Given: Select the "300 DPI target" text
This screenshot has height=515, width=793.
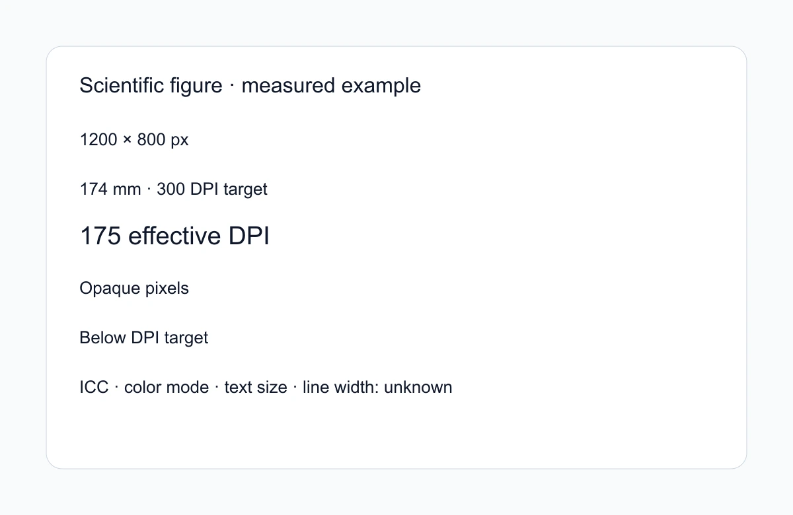Looking at the screenshot, I should click(x=212, y=189).
